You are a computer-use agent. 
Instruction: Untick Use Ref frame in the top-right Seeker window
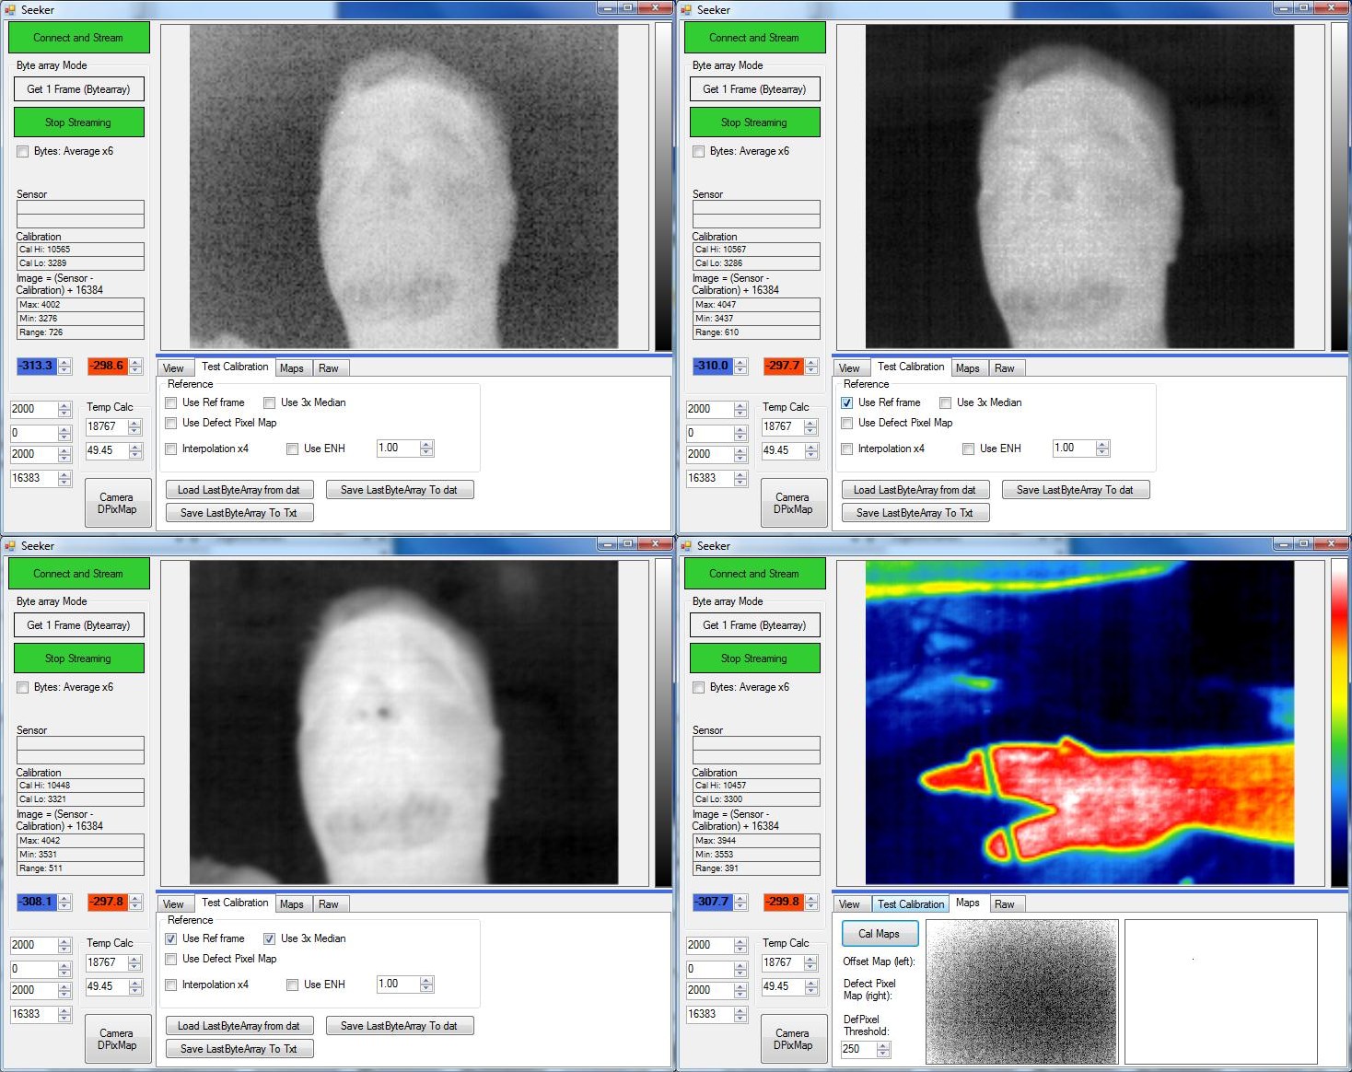point(847,403)
